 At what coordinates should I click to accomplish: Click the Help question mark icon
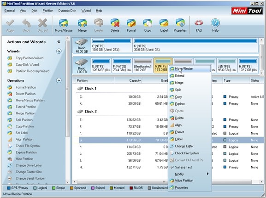point(215,23)
